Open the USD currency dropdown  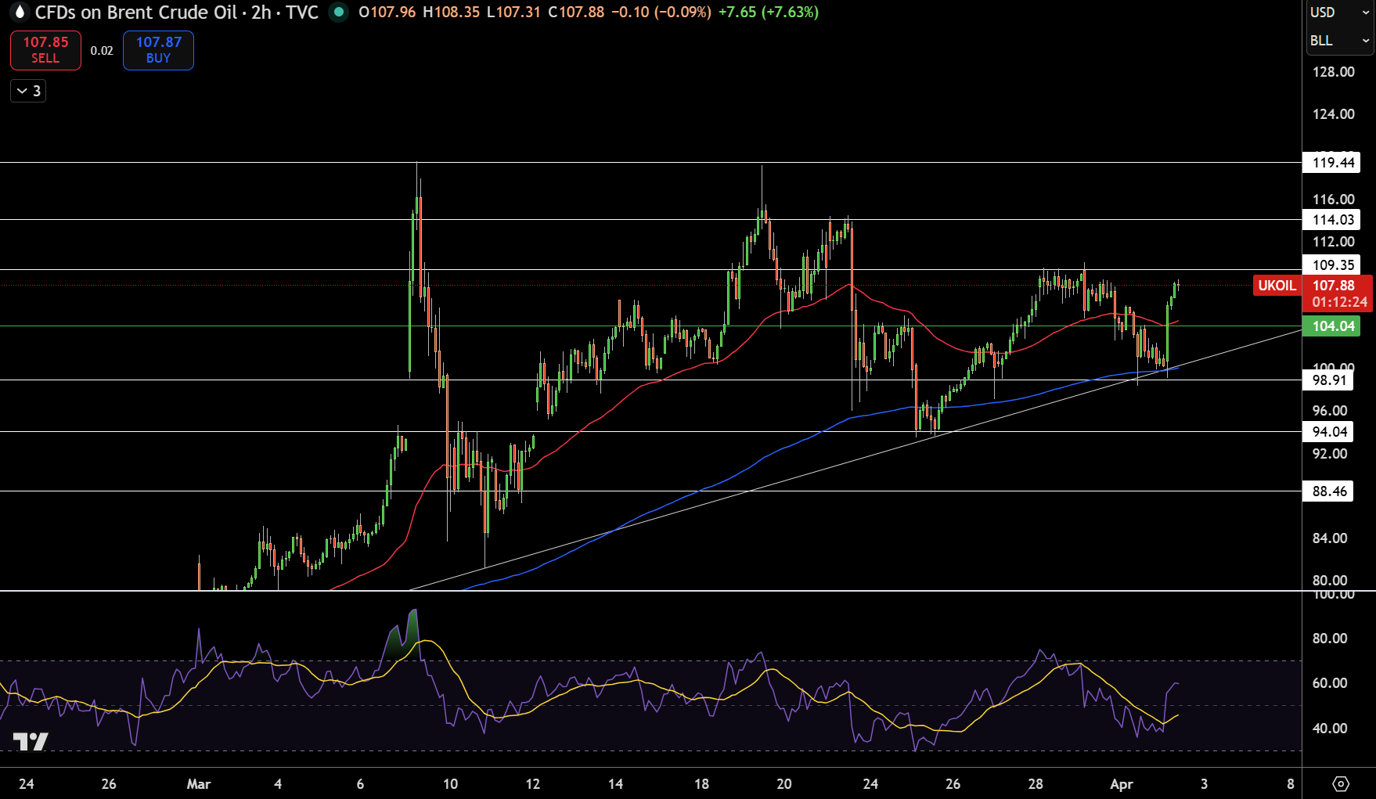point(1339,13)
